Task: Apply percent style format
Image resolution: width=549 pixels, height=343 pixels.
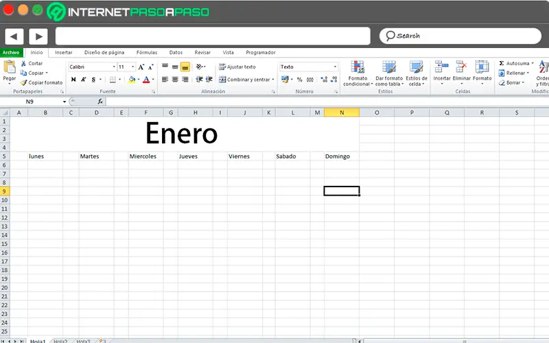Action: click(x=300, y=80)
